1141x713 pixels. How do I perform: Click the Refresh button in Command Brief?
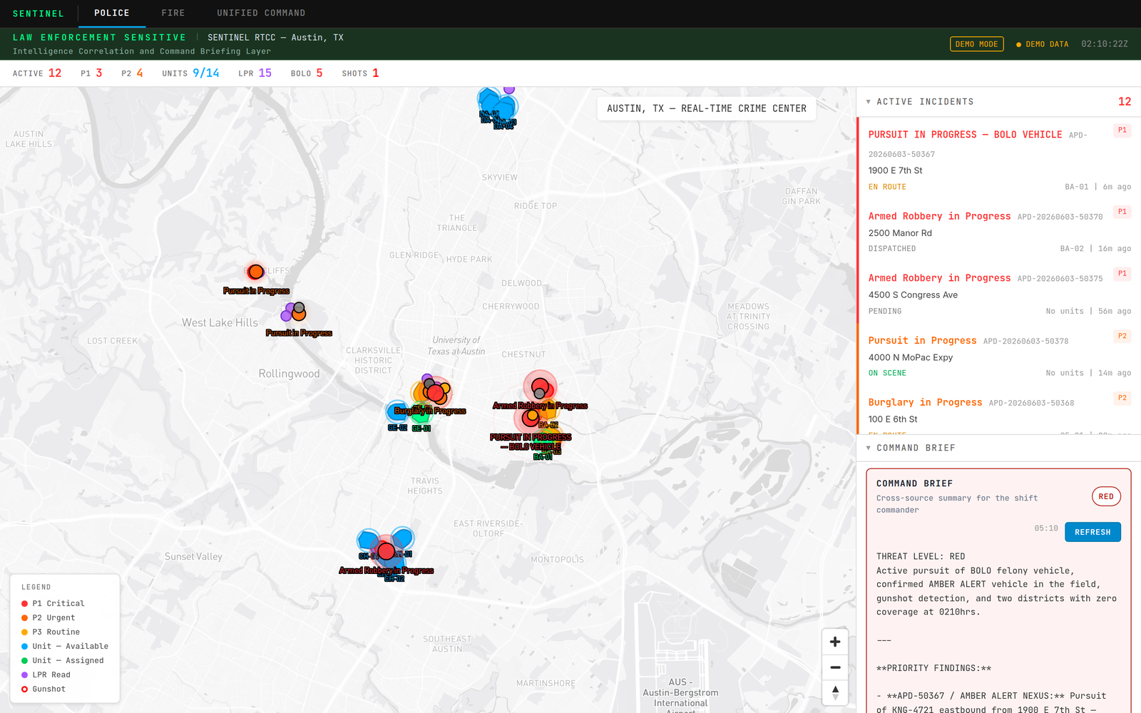[x=1093, y=532]
